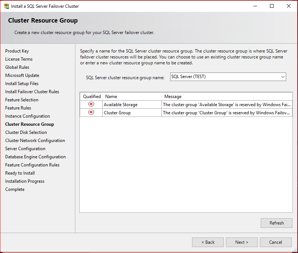
Task: Click the Cluster Group reserved message cell
Action: pos(227,113)
